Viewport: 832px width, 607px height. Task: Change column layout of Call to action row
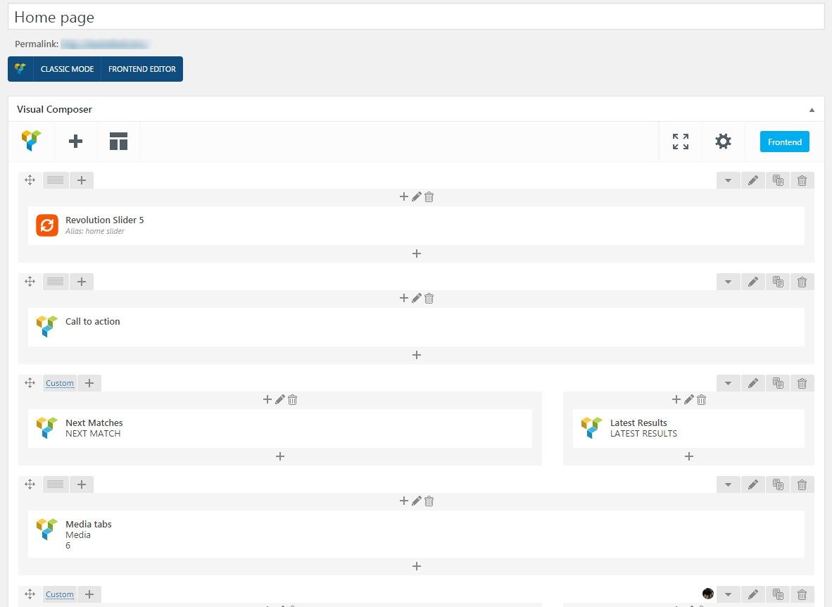click(56, 282)
